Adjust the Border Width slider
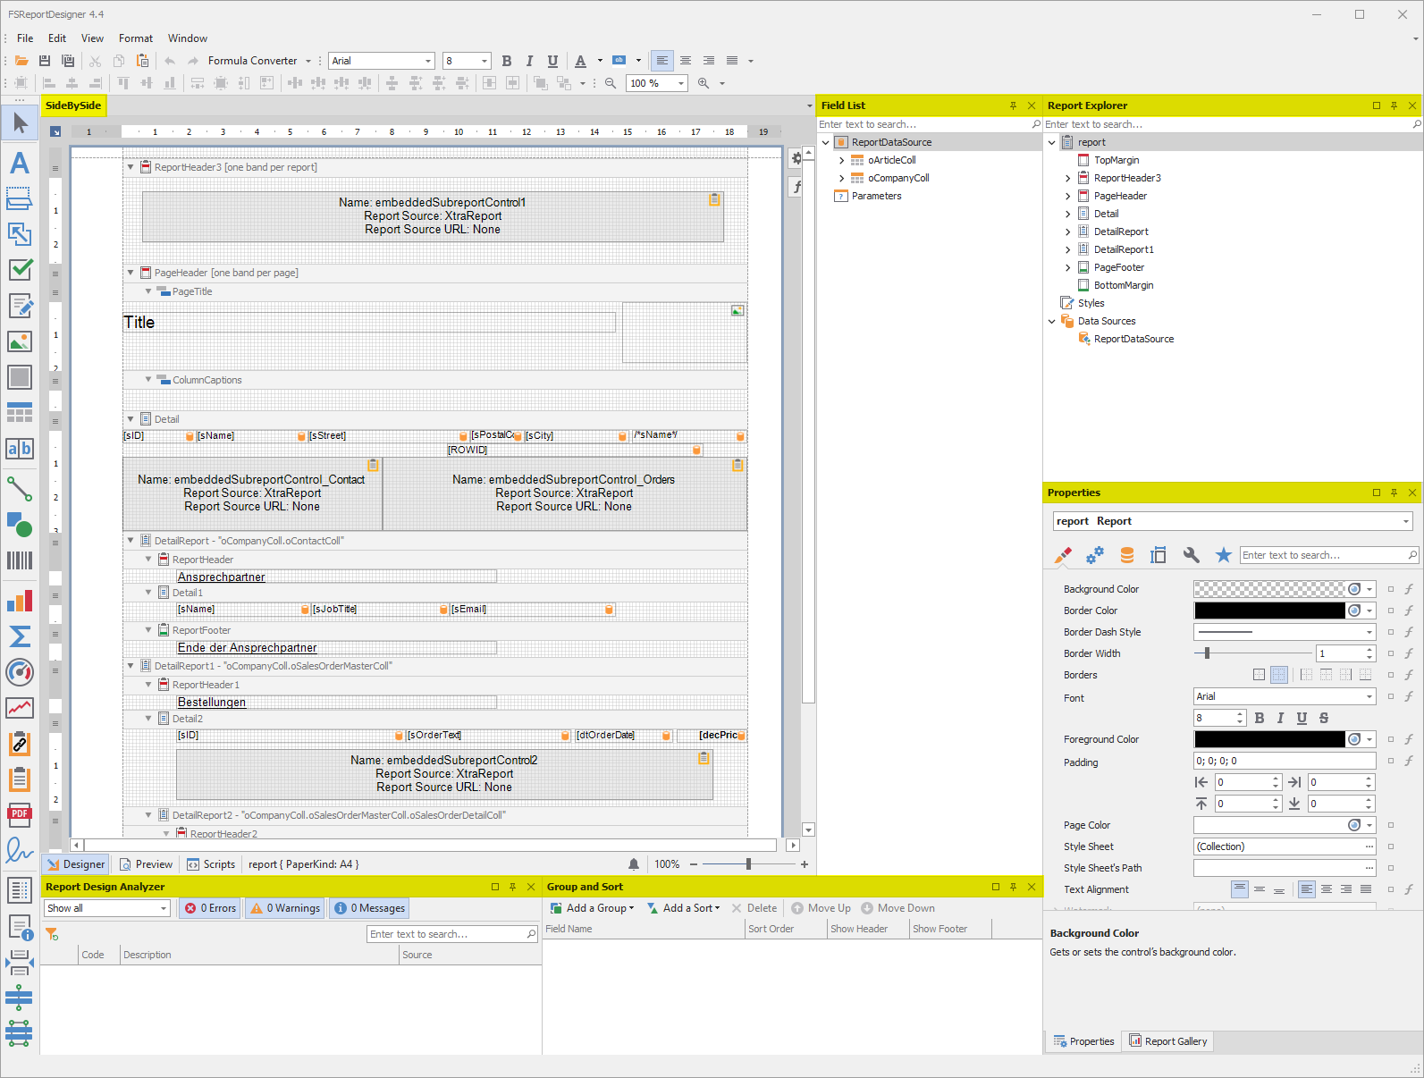This screenshot has width=1424, height=1078. coord(1207,653)
